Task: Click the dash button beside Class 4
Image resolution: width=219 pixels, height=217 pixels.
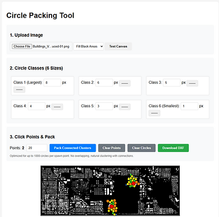Action: 57,107
